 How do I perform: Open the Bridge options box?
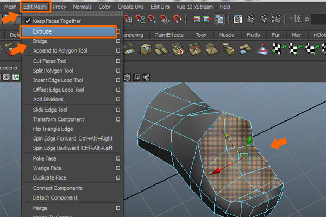[x=118, y=41]
